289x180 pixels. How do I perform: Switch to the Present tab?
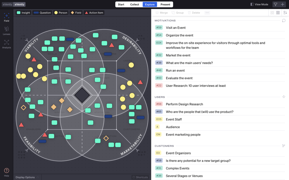165,4
